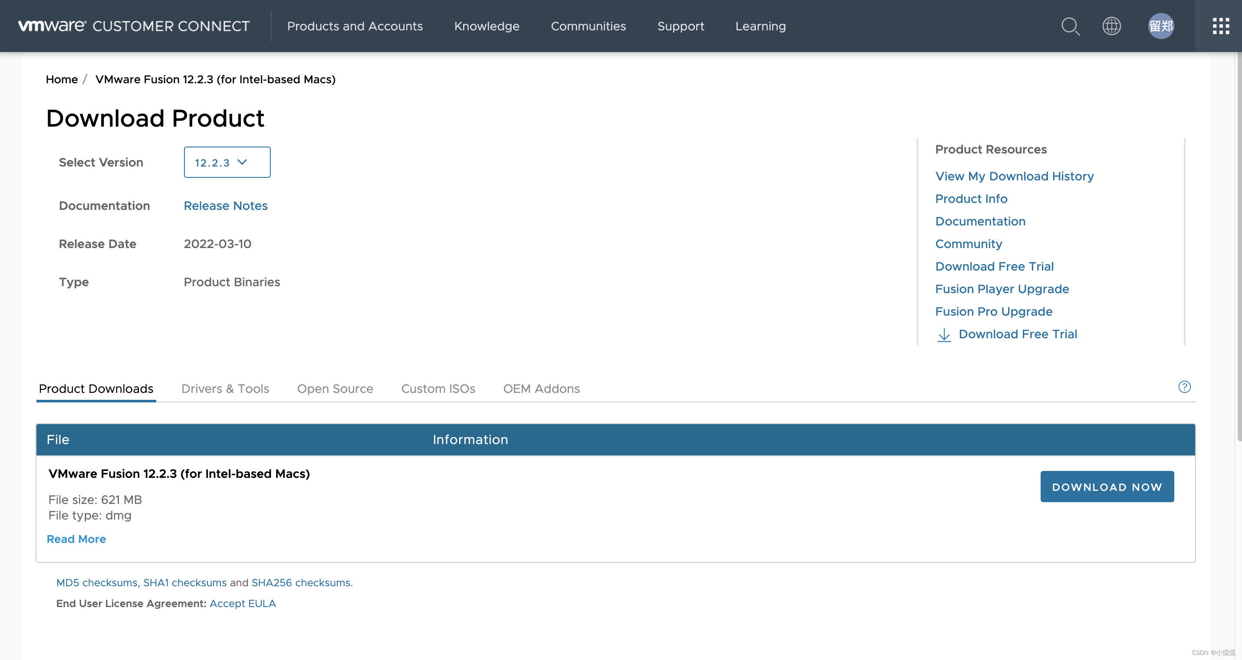
Task: Click the Accept EULA link
Action: [x=243, y=604]
